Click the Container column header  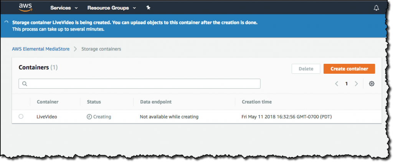[x=48, y=102]
